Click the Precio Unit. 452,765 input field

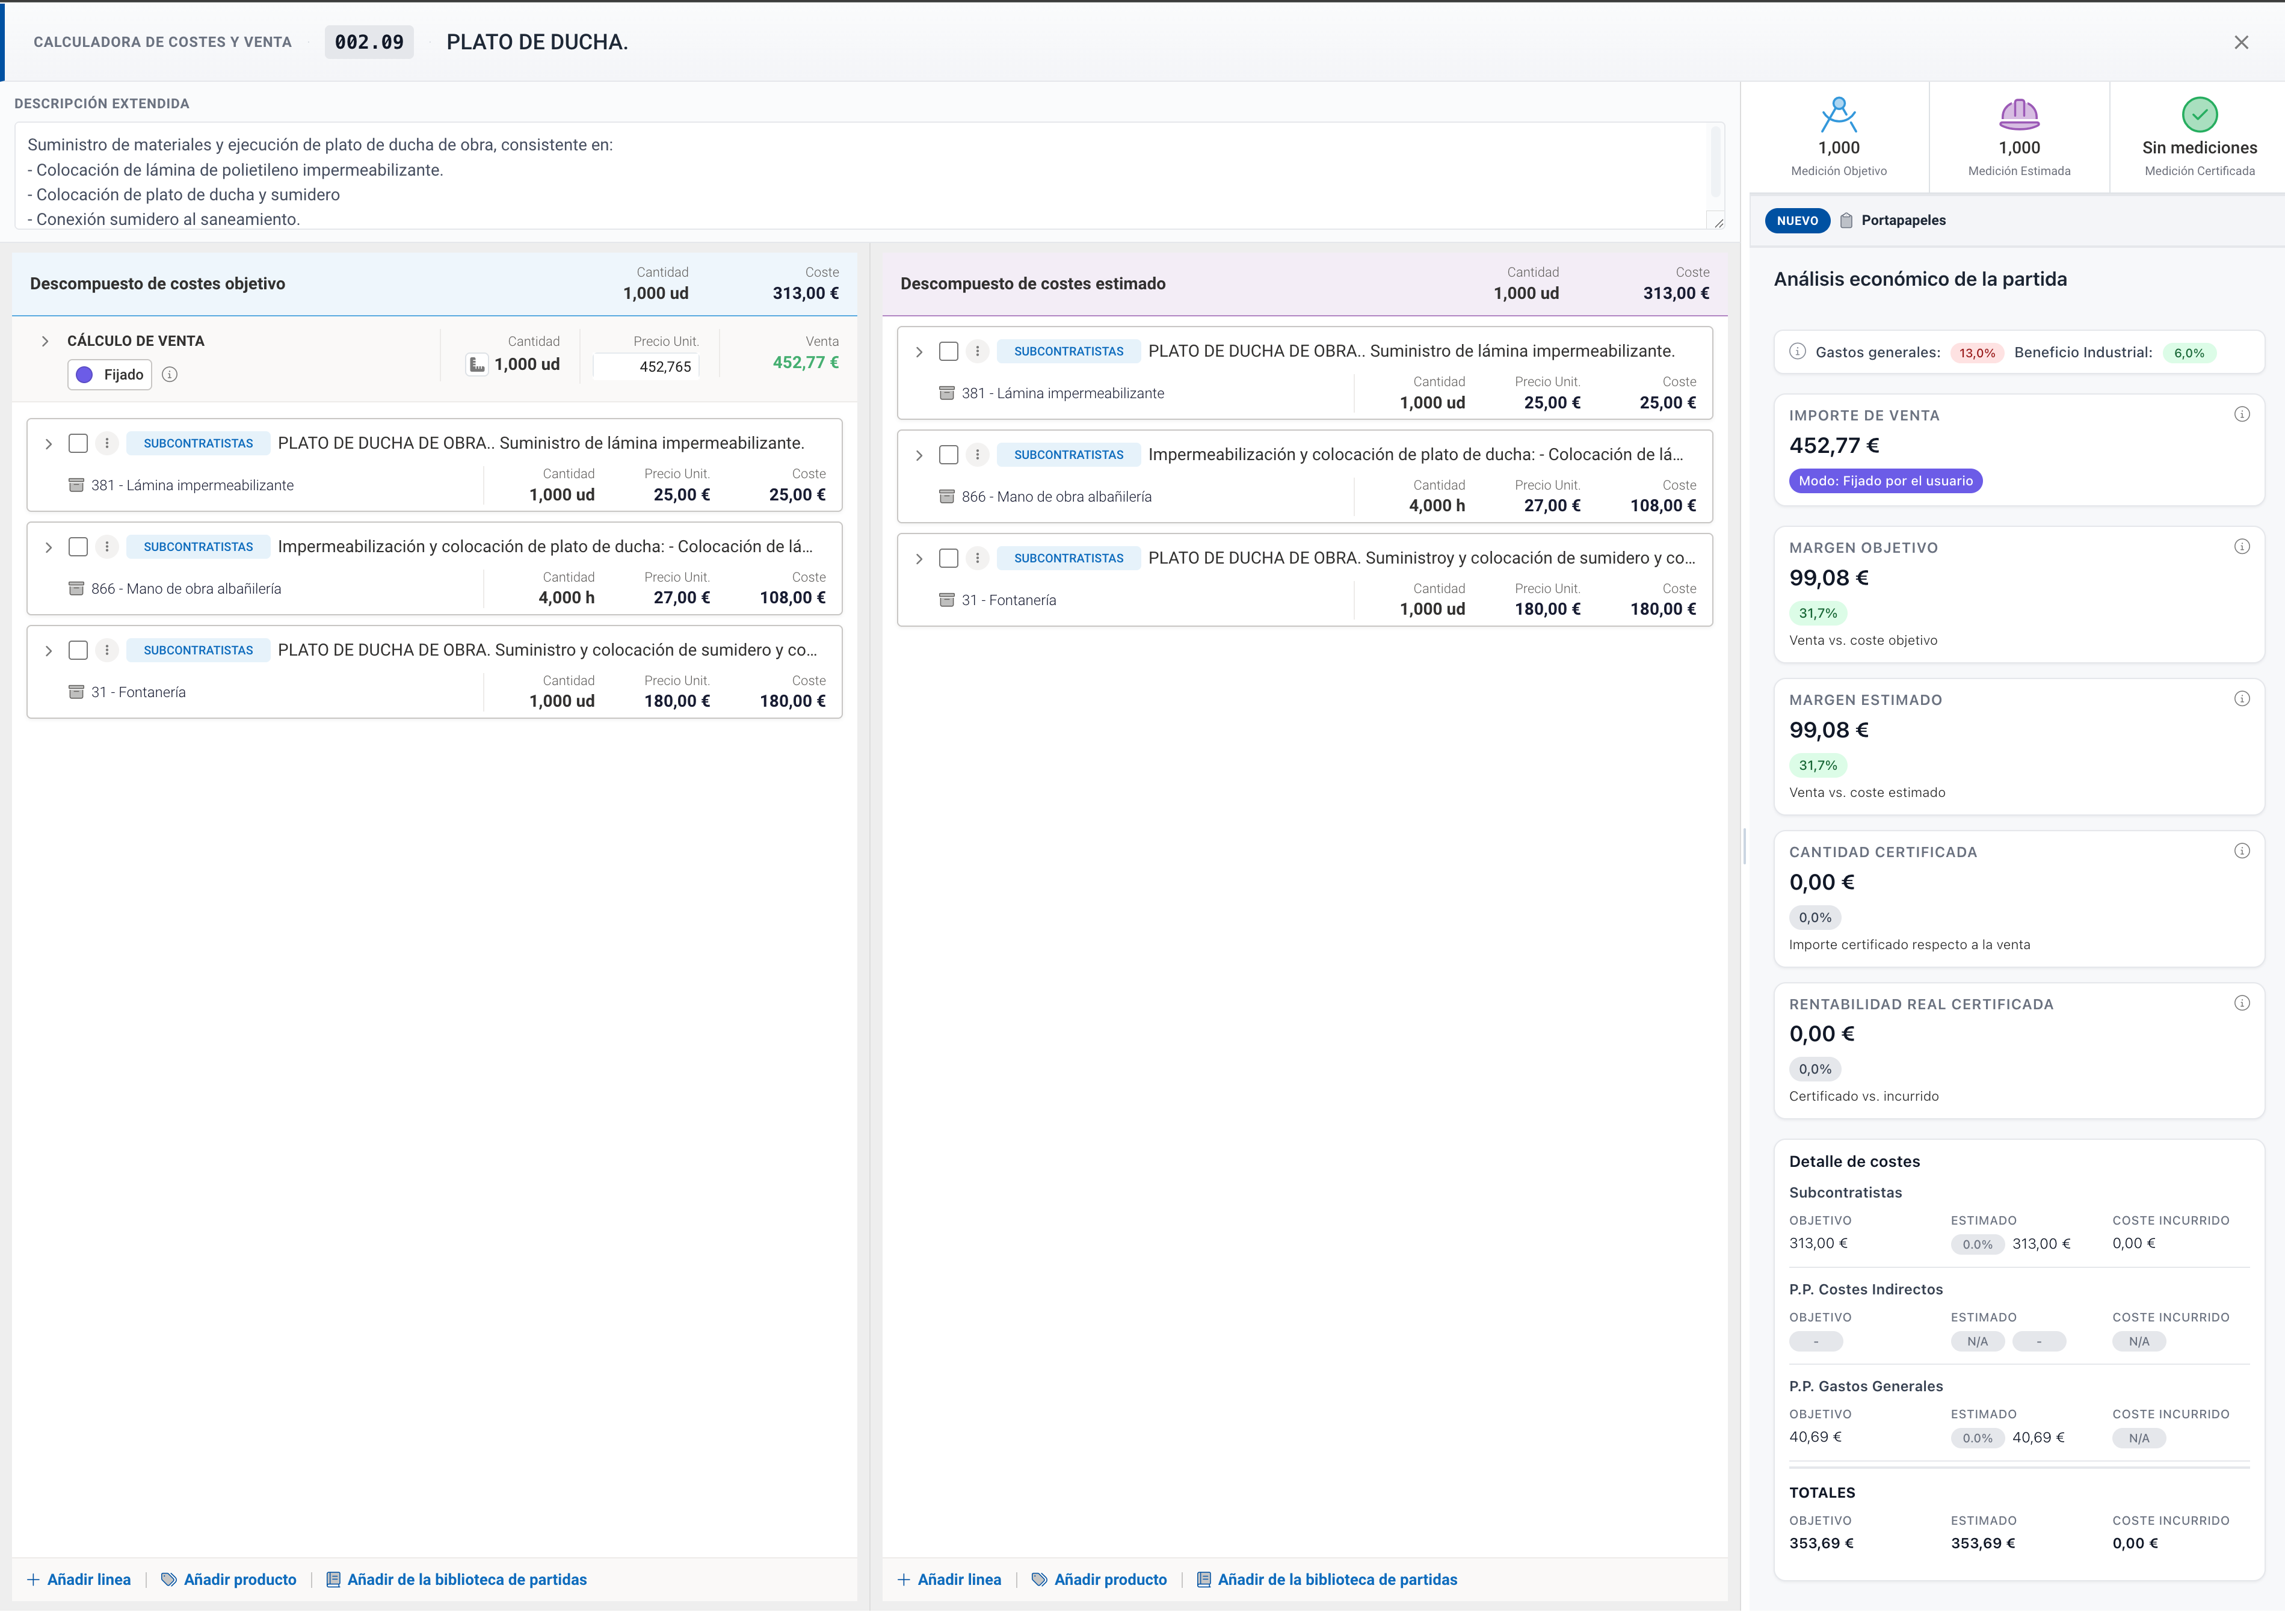[x=647, y=367]
